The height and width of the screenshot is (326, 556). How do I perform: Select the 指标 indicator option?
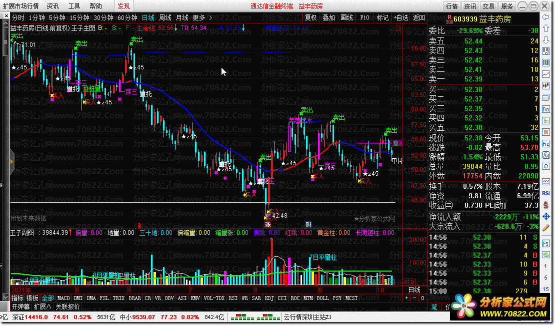pyautogui.click(x=17, y=299)
